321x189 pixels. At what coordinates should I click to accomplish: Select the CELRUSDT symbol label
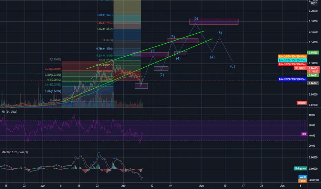[x=300, y=68]
